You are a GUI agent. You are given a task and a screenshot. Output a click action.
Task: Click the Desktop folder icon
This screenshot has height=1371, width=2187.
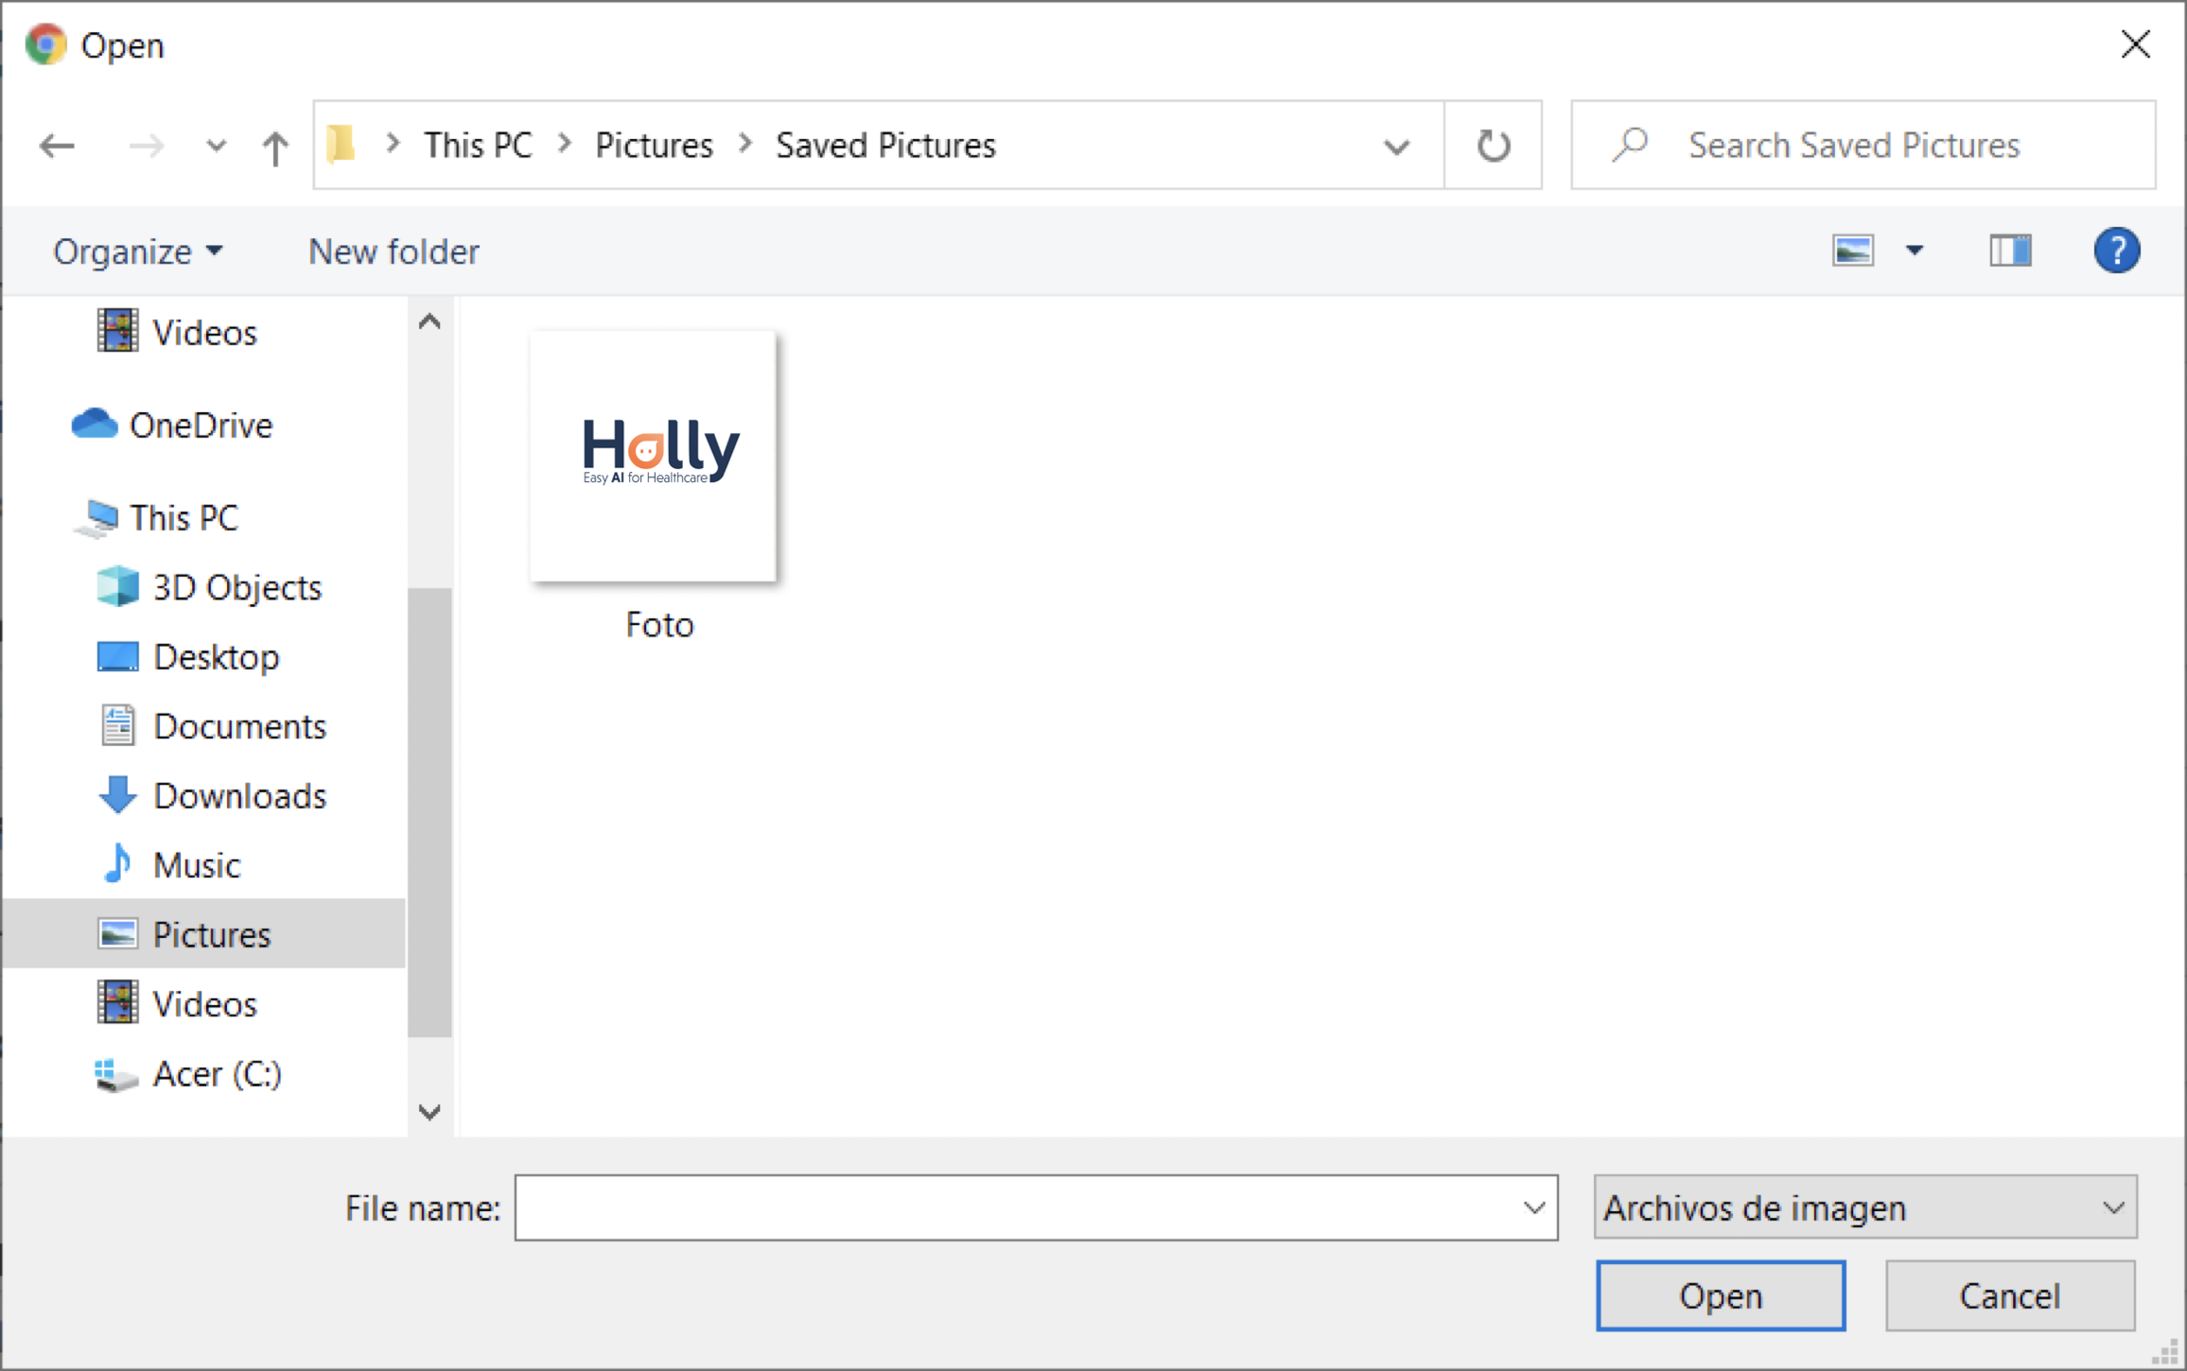(x=117, y=657)
